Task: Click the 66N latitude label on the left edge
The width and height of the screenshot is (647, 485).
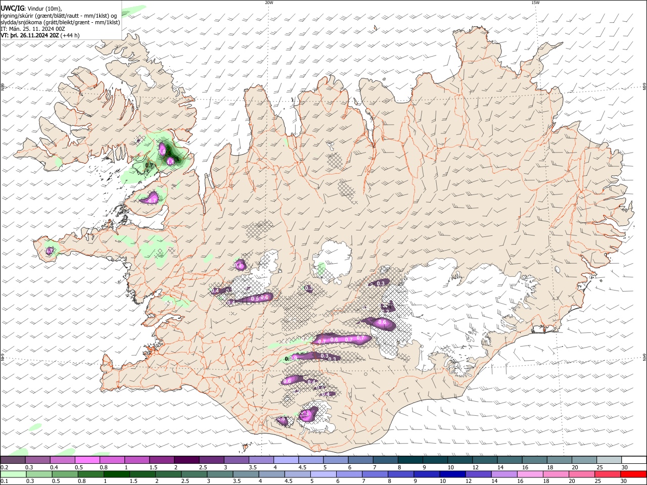Action: [x=3, y=87]
